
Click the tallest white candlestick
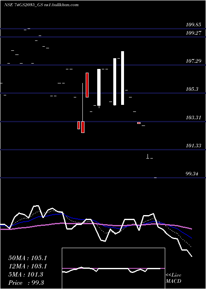click(122, 78)
